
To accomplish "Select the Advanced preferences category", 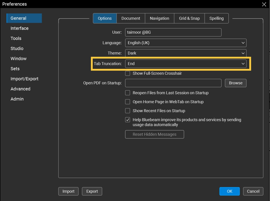I will click(x=20, y=89).
